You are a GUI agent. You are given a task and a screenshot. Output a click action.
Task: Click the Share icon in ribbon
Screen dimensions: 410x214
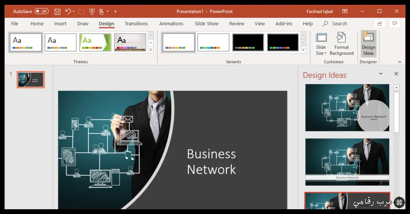[379, 24]
